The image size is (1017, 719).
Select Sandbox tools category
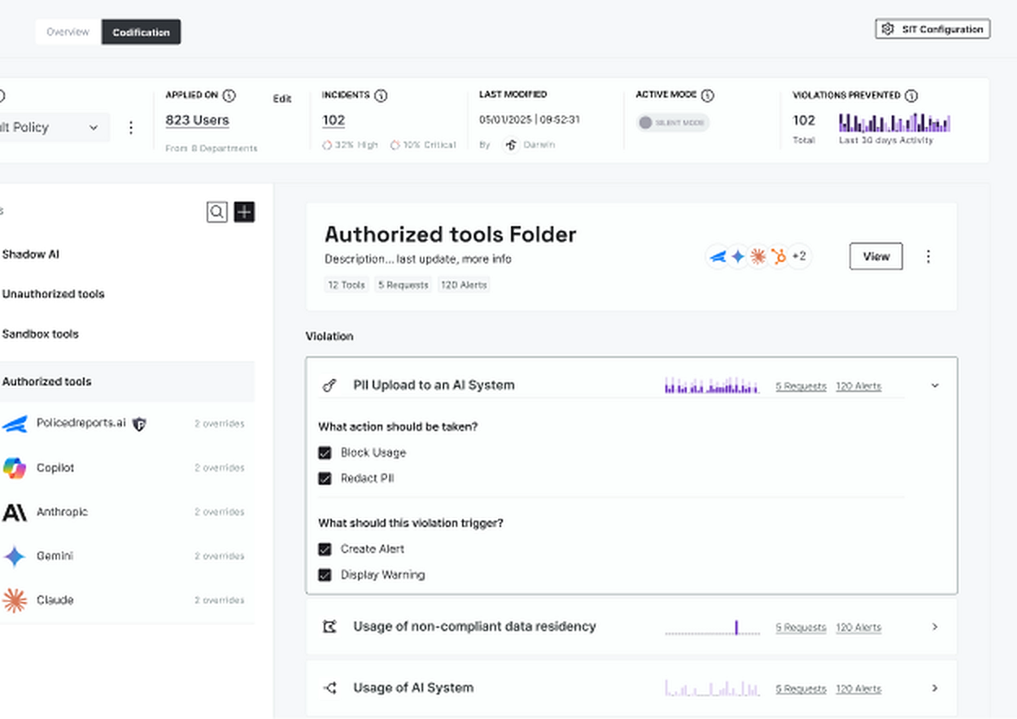tap(41, 334)
